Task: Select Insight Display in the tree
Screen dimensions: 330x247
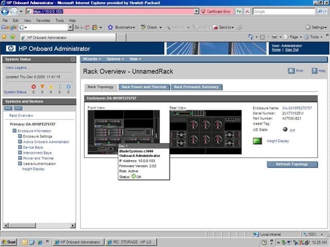Action: coord(33,169)
